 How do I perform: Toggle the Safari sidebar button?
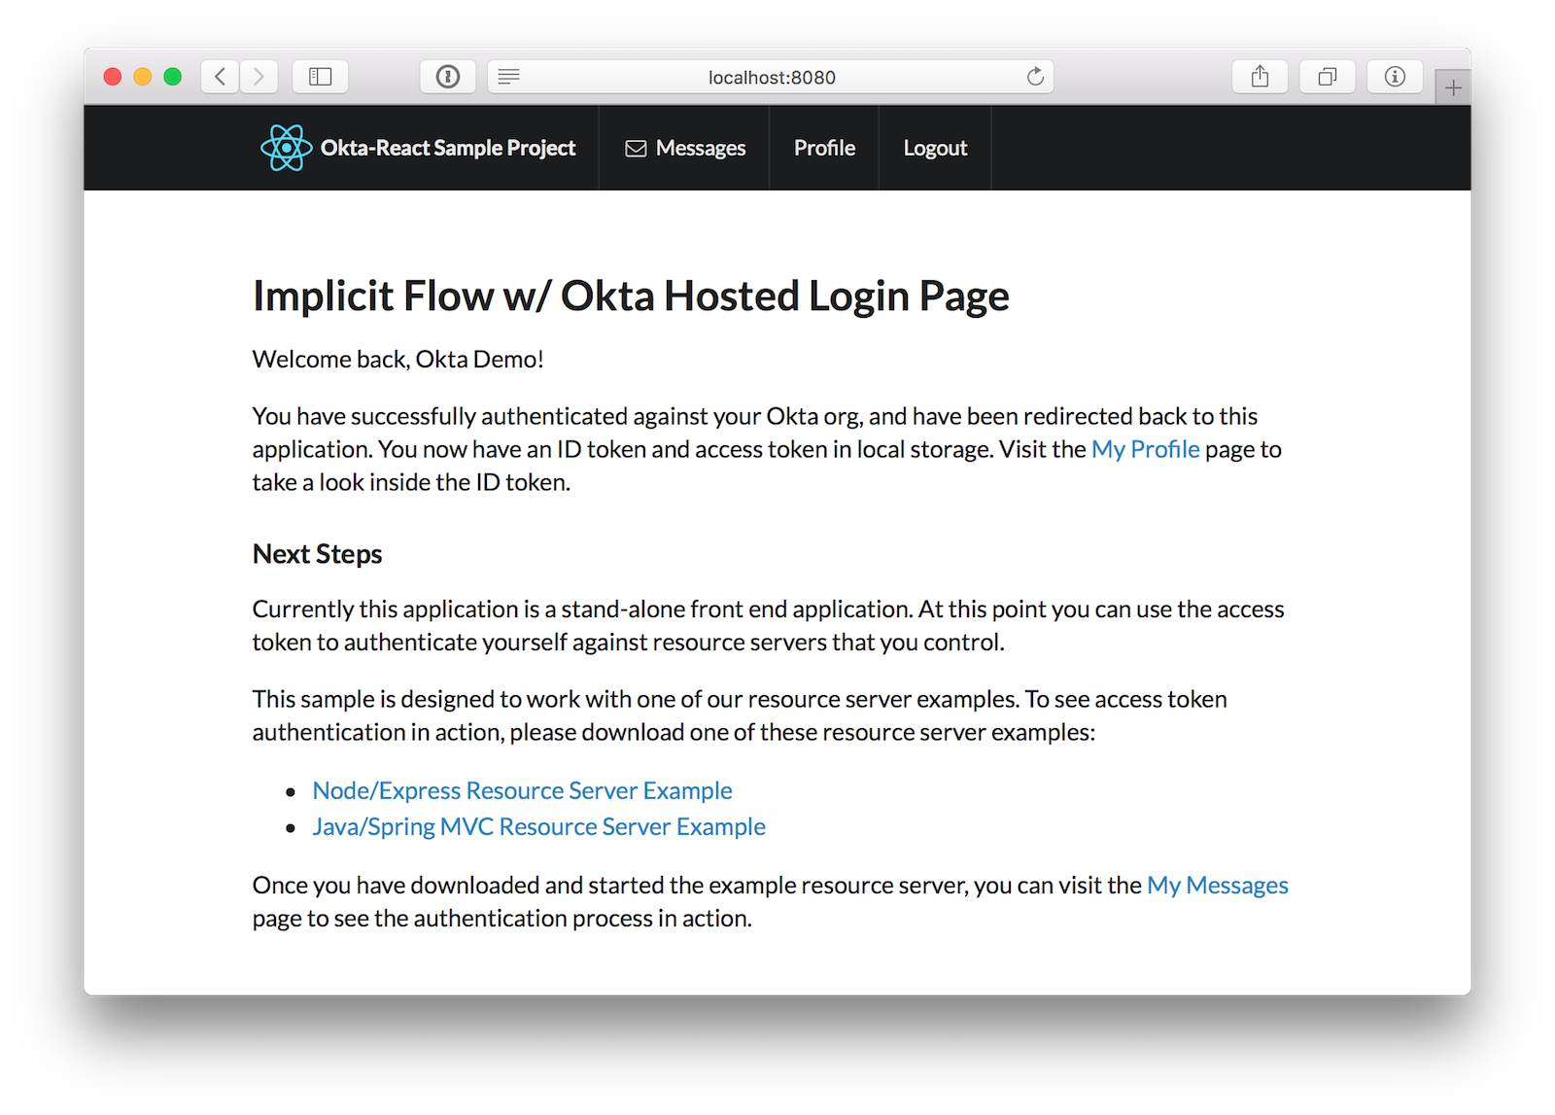tap(320, 77)
